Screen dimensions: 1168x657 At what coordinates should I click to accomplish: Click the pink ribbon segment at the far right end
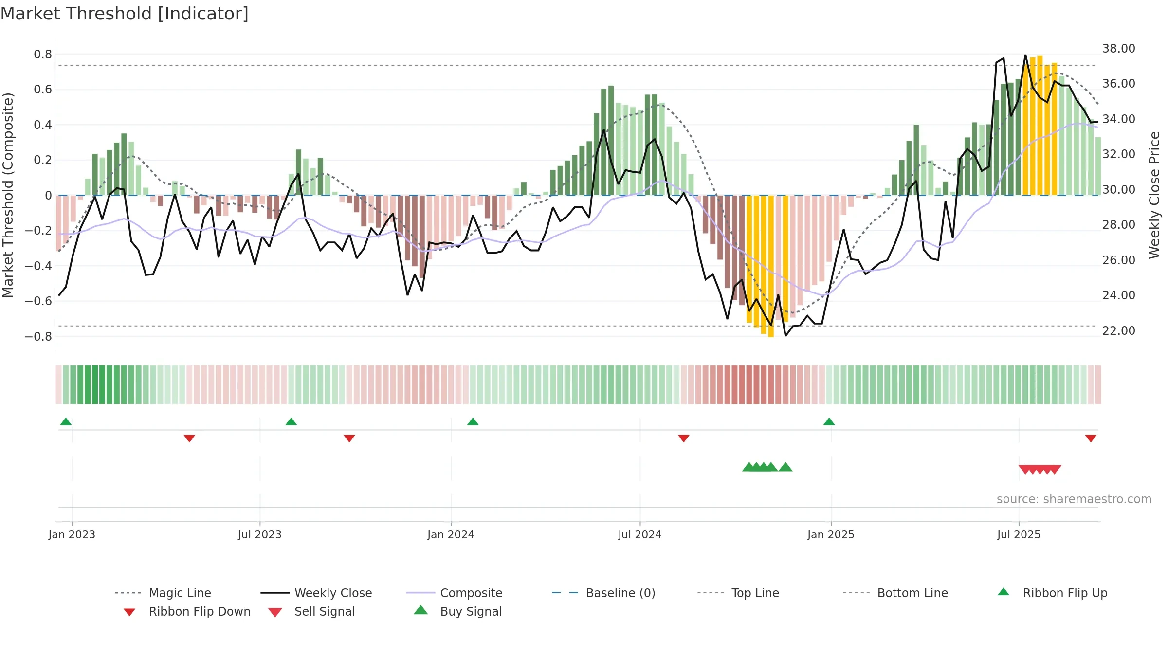[1098, 384]
